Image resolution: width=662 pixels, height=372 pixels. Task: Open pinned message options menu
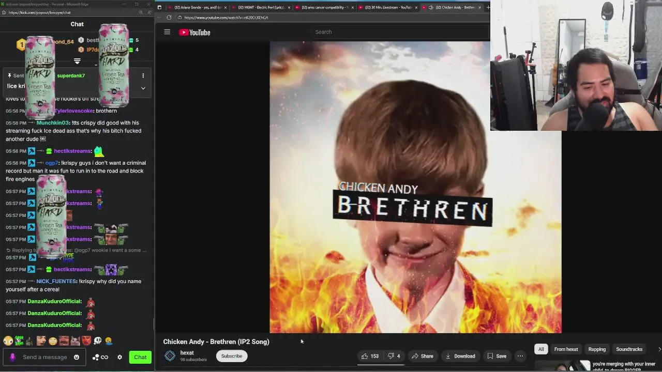143,75
